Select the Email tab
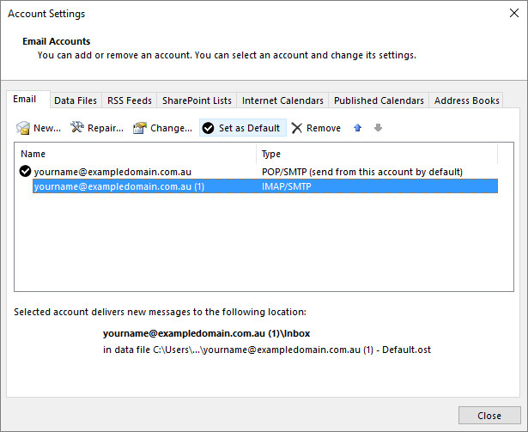Screen dimensions: 528x432 [25, 100]
